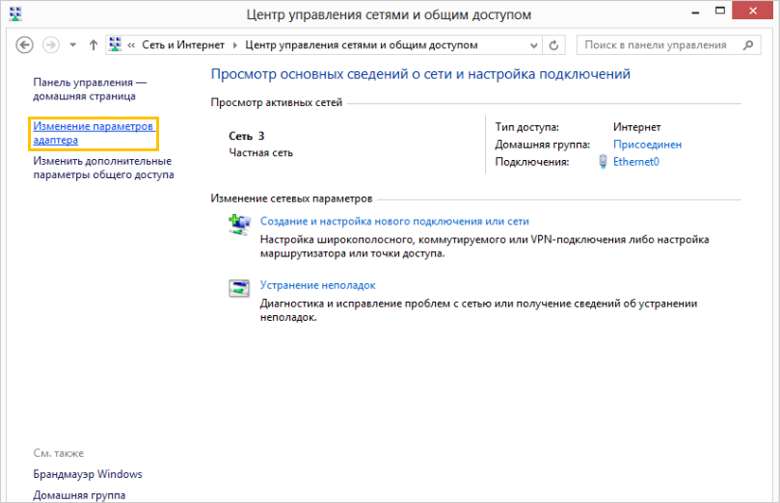Click the Устранение неполадок troubleshooting icon
The image size is (780, 503).
tap(238, 288)
